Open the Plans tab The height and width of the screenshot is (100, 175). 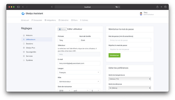[74, 20]
